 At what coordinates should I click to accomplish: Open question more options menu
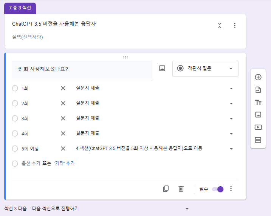pyautogui.click(x=231, y=189)
